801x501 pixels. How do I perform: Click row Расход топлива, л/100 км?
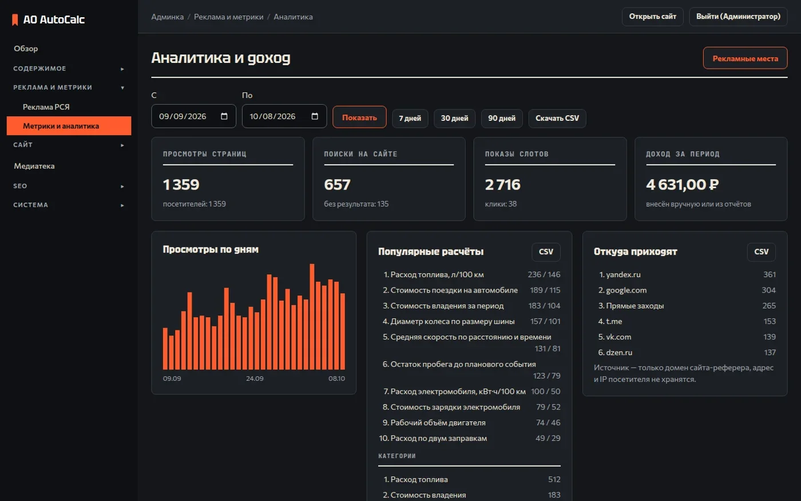coord(469,275)
